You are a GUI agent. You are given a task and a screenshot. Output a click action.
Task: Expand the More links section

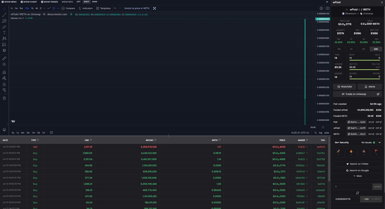pos(357,176)
